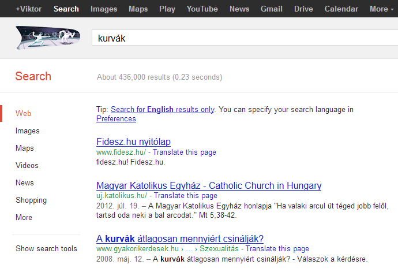This screenshot has width=398, height=272.
Task: Click the www.fidesz.hu/ green URL
Action: click(121, 152)
